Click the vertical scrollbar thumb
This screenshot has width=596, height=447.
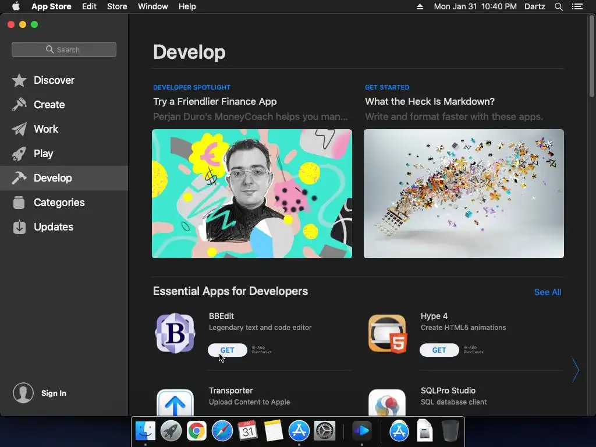click(x=592, y=57)
